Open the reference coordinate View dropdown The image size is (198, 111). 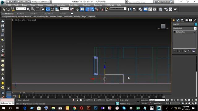[64, 9]
